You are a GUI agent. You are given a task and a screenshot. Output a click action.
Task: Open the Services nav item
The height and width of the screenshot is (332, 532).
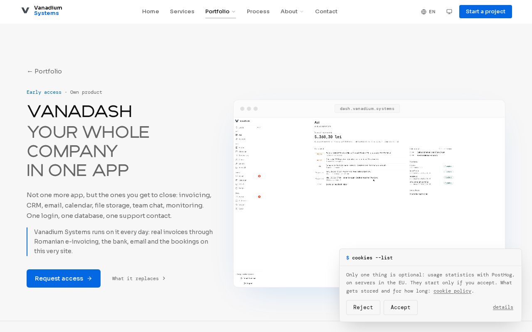pyautogui.click(x=182, y=12)
